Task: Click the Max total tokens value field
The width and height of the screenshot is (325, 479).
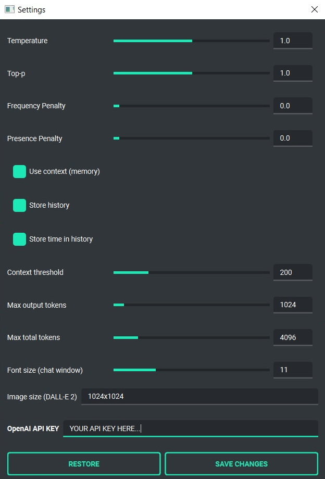Action: point(293,337)
